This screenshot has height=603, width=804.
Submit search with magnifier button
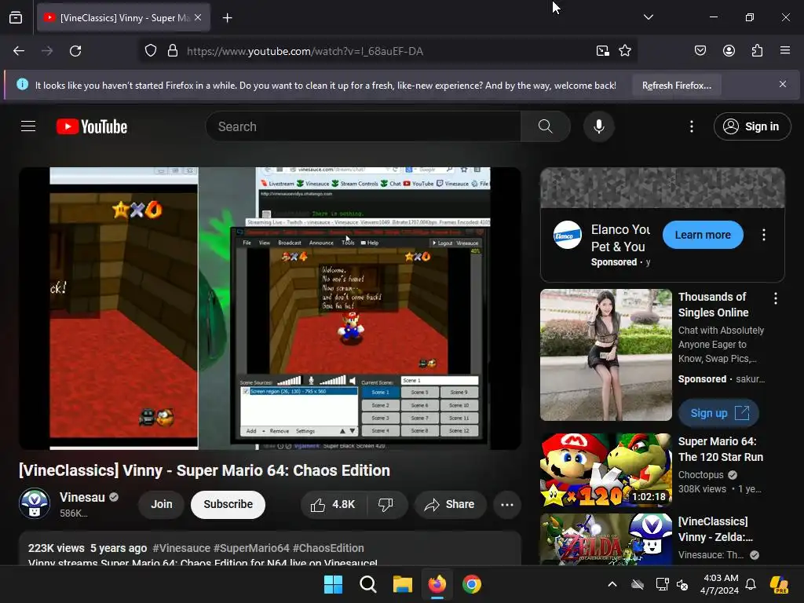coord(546,126)
